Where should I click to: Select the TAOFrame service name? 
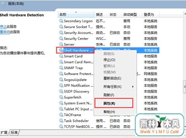pyautogui.click(x=73, y=115)
